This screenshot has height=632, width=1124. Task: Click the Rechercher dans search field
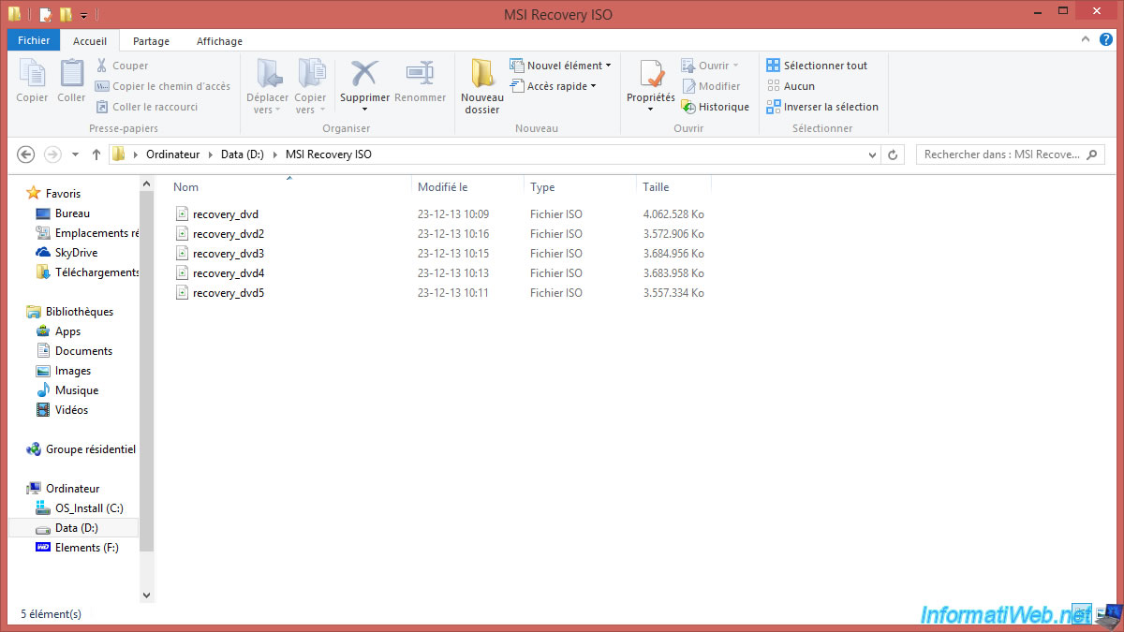pyautogui.click(x=1010, y=154)
